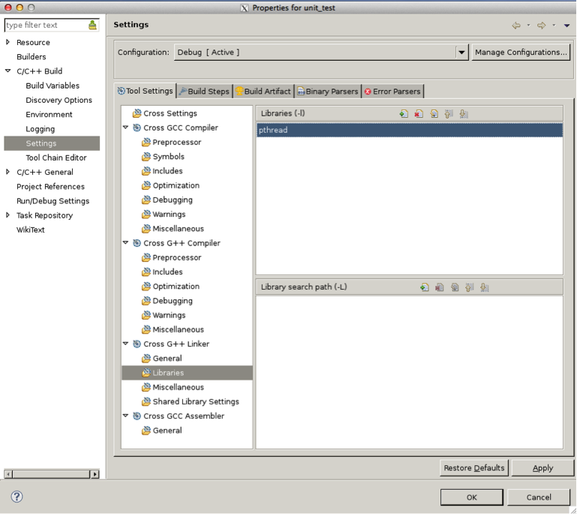Select the pthread library entry
Image resolution: width=577 pixels, height=514 pixels.
[410, 130]
